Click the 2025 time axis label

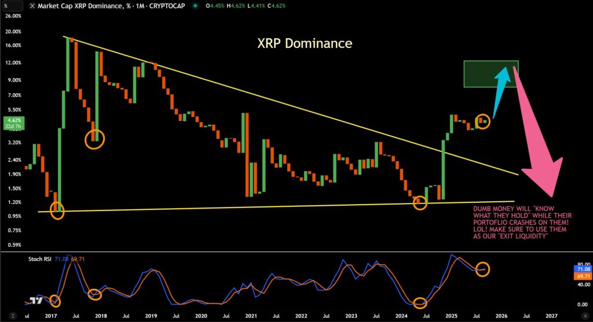[x=452, y=316]
